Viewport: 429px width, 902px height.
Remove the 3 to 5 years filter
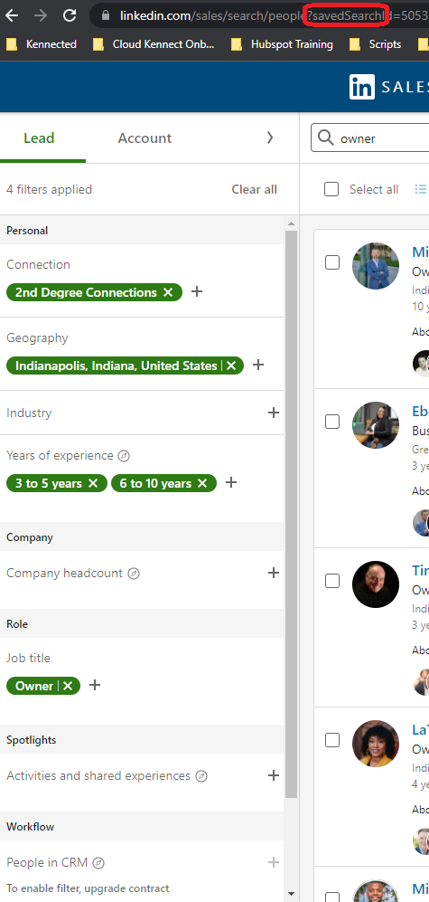pos(93,483)
